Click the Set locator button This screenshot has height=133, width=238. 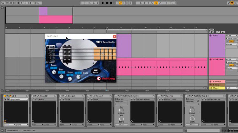[212, 30]
